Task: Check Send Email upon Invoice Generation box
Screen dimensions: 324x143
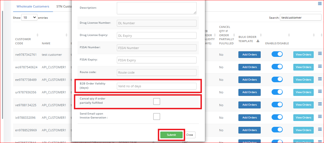Action: [157, 116]
